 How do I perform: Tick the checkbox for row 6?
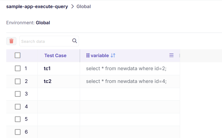point(18,132)
